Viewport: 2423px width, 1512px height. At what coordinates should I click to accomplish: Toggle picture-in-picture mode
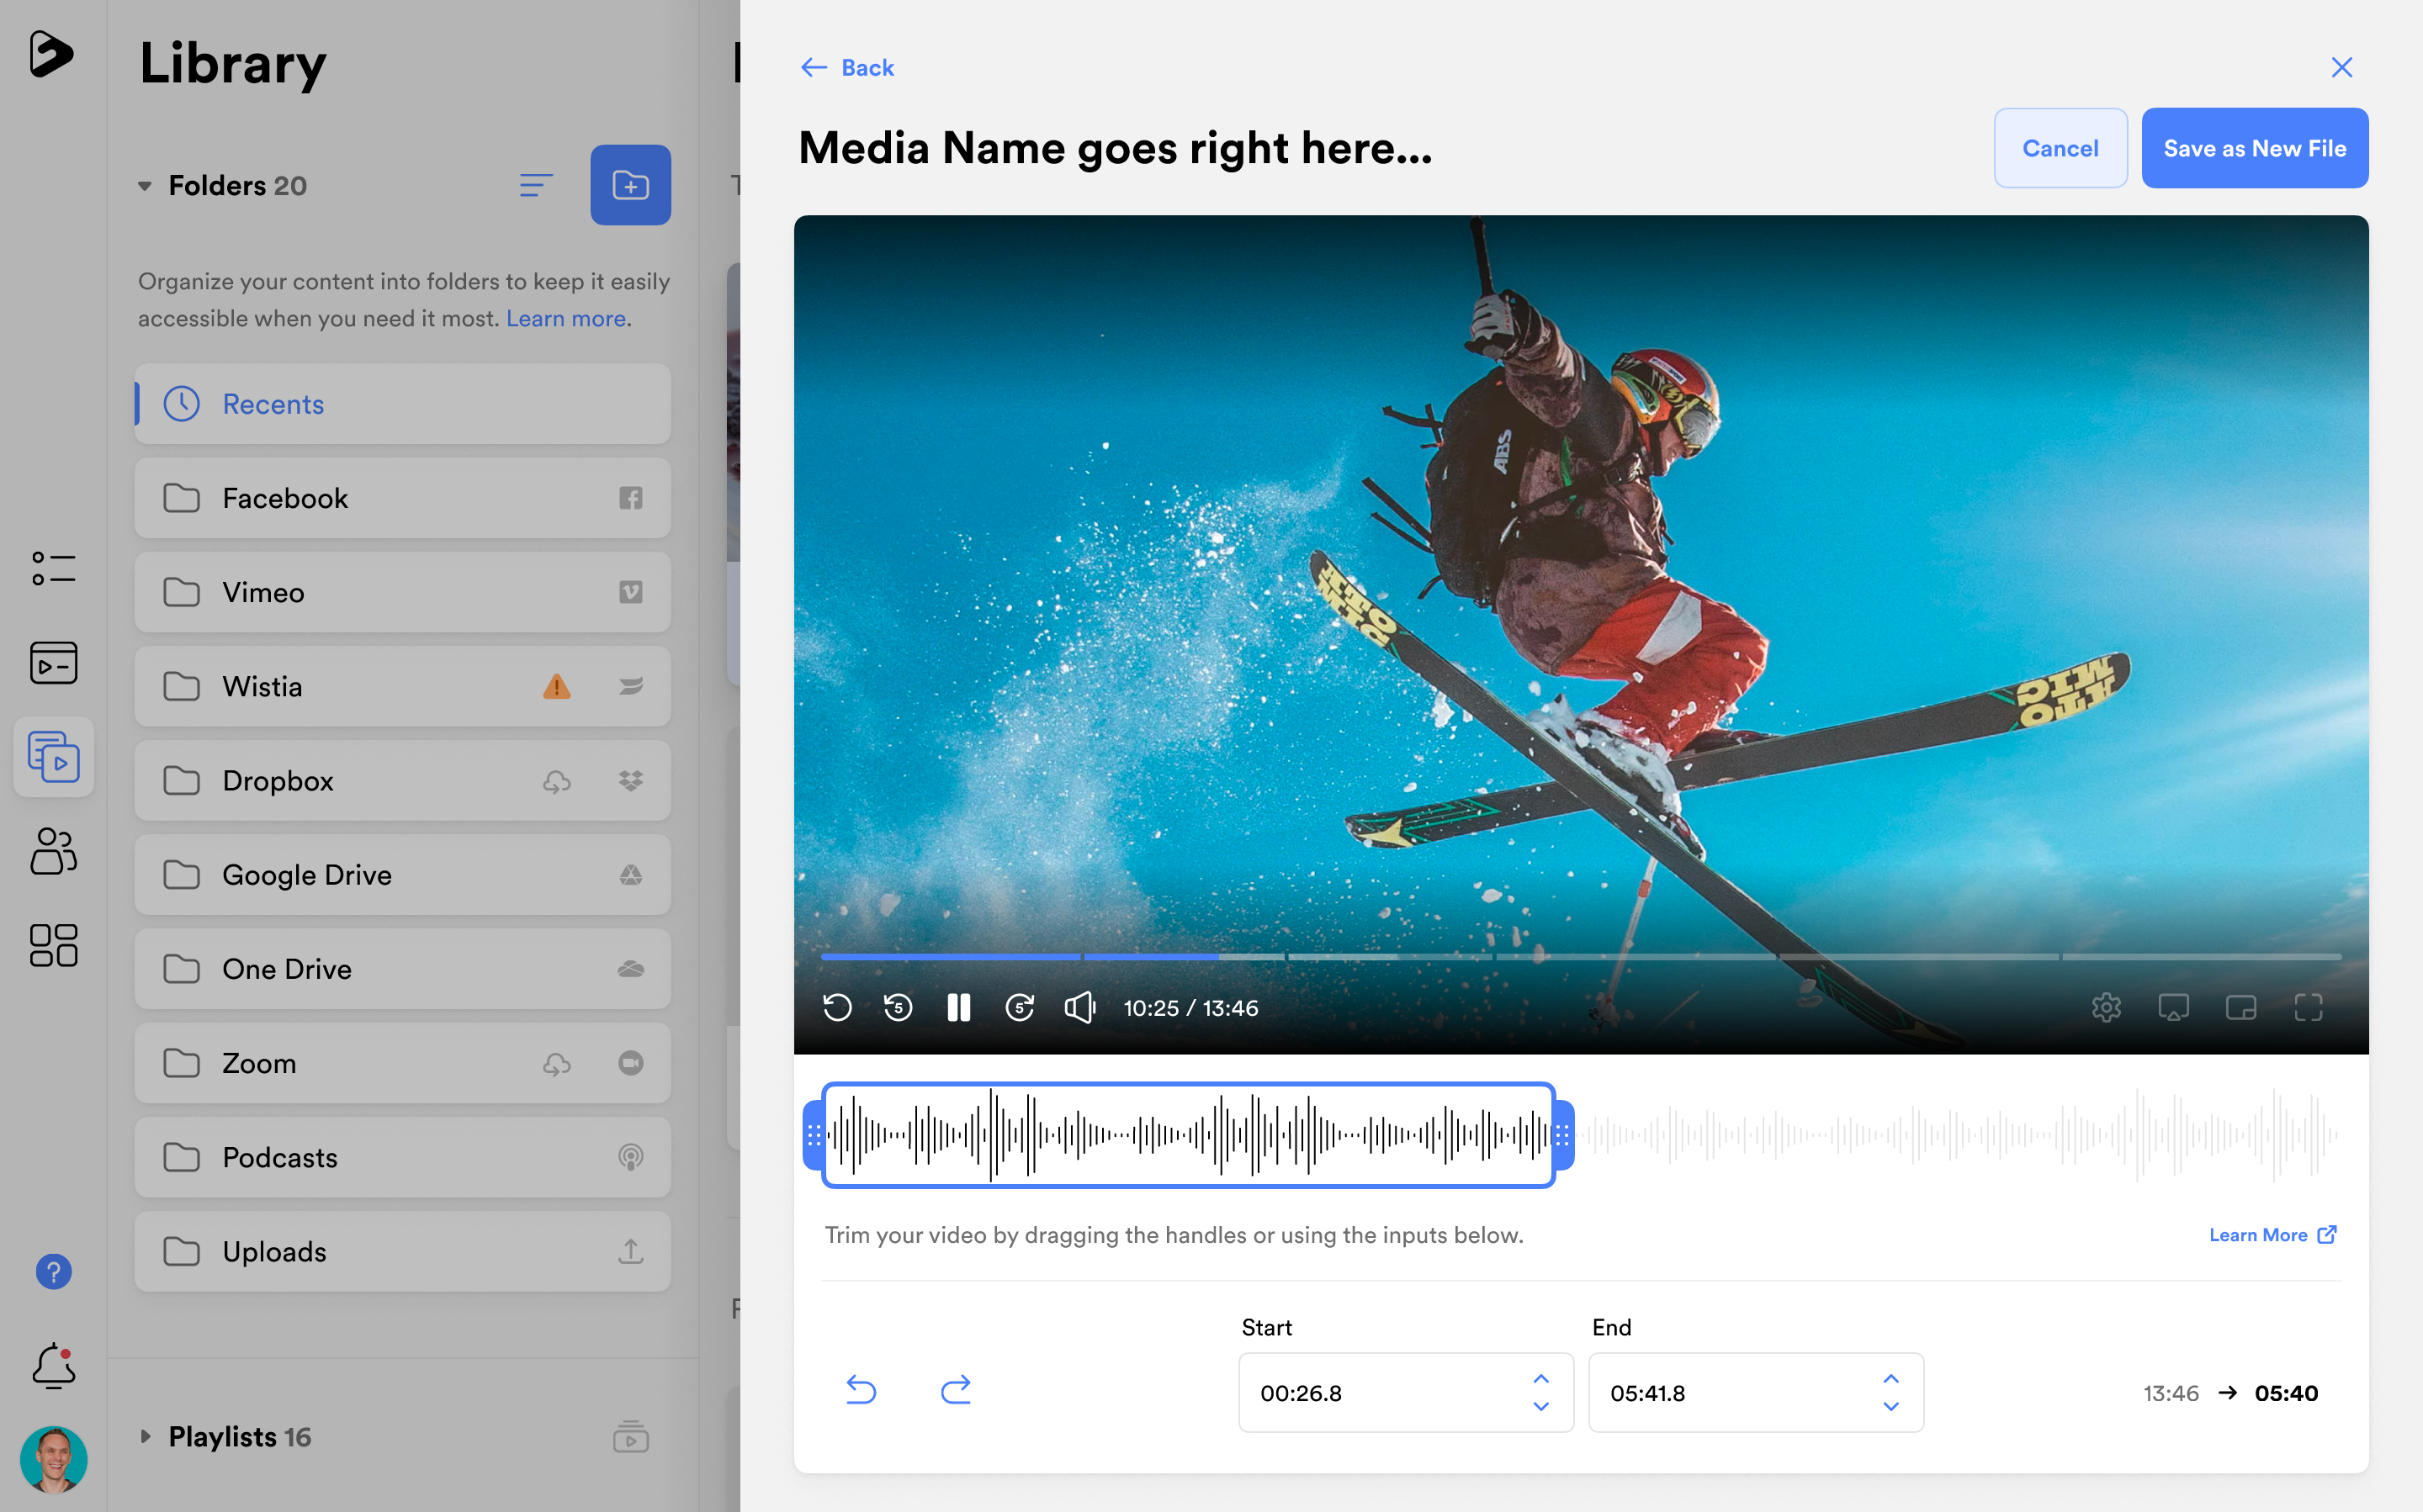2241,1007
